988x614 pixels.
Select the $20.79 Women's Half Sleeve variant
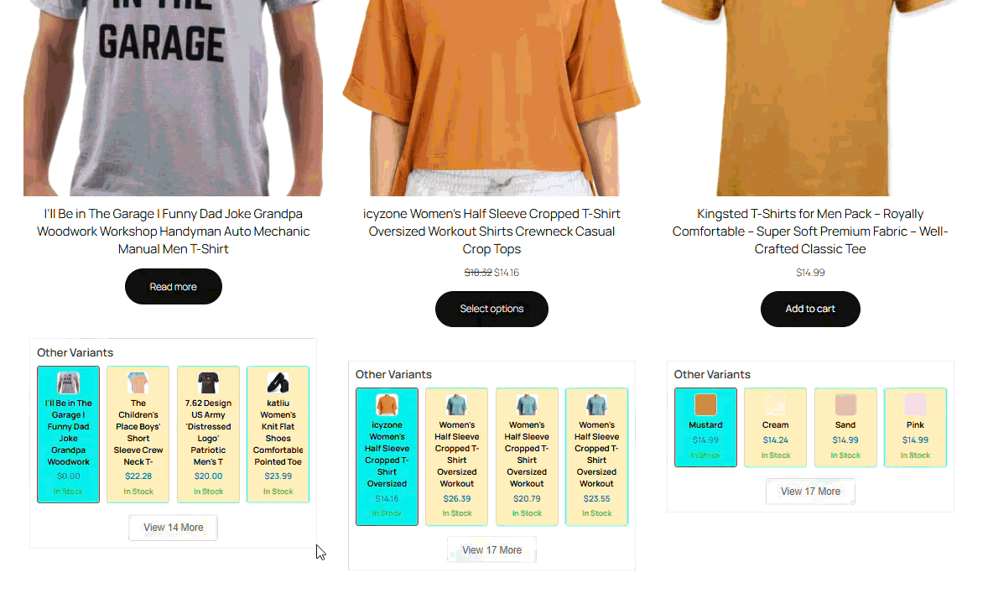click(527, 456)
